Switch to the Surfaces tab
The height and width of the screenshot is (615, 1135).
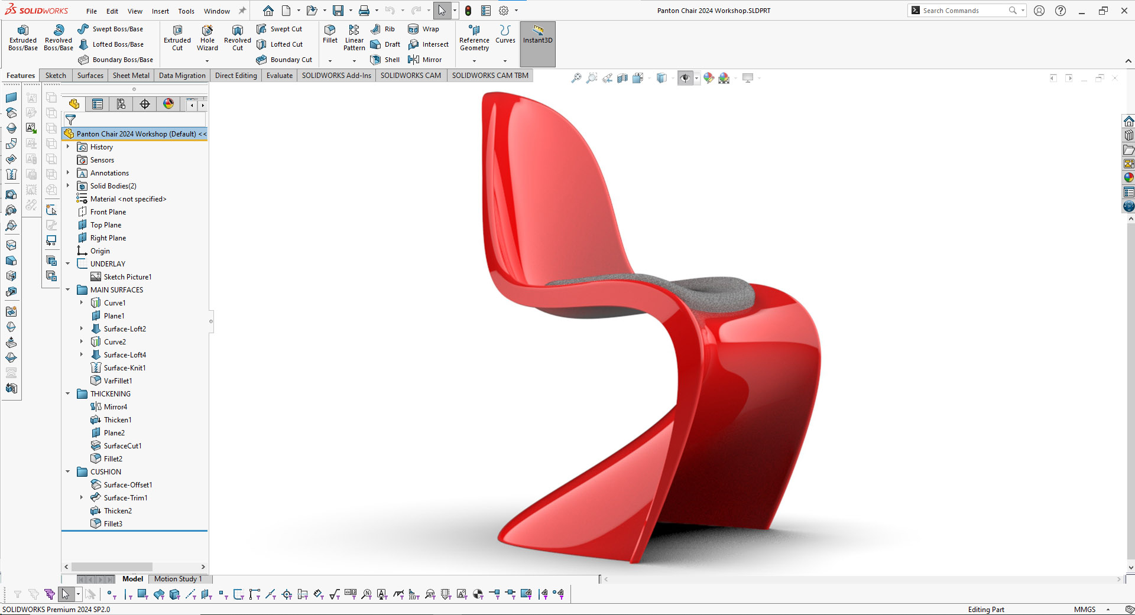tap(90, 76)
